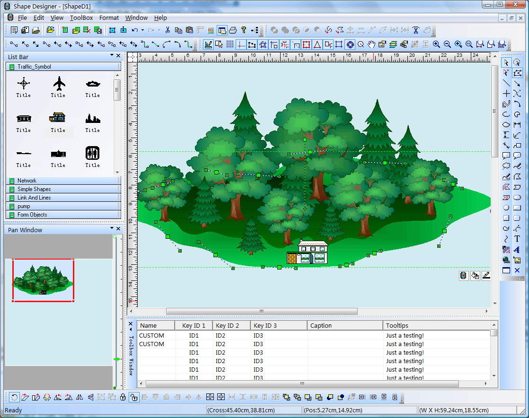Toggle the grid display icon
529x418 pixels.
(230, 44)
